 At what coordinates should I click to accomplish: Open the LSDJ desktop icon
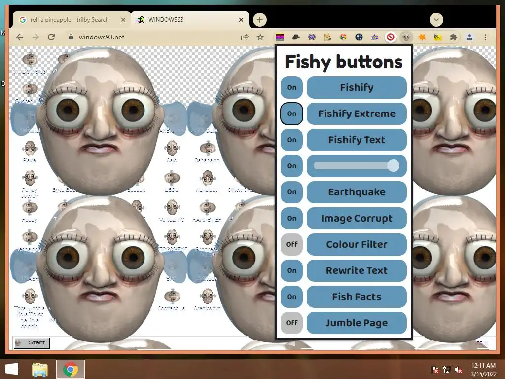[172, 181]
